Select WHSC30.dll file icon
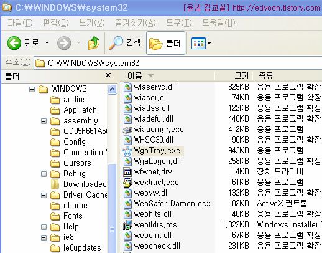This screenshot has height=253, width=322. (x=127, y=140)
